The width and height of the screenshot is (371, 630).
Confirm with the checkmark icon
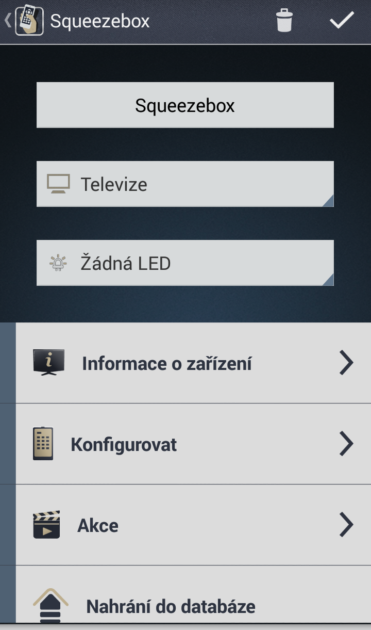point(342,21)
